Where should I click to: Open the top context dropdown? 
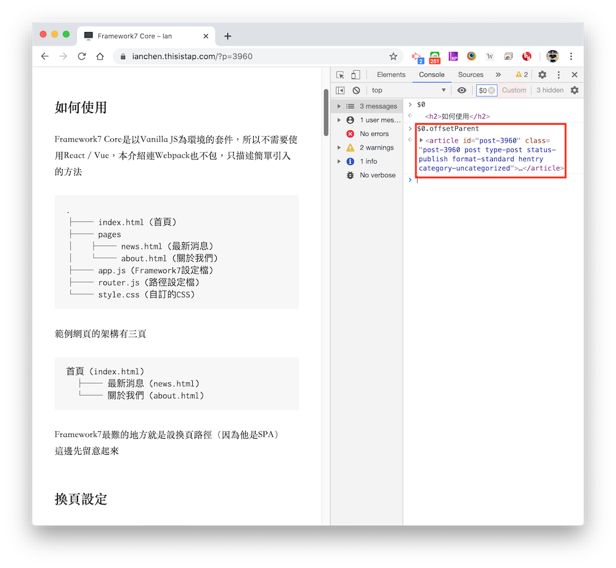[x=408, y=90]
